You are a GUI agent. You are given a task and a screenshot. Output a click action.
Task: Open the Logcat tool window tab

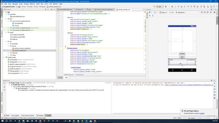pyautogui.click(x=15, y=115)
